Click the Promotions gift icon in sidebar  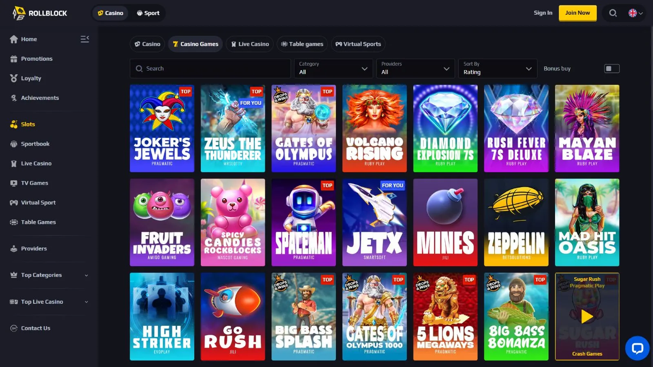tap(14, 59)
